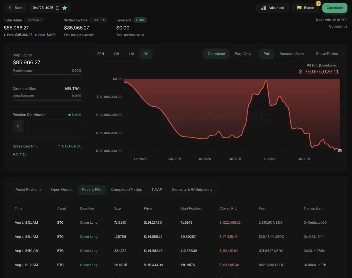Click the back arrow icon
The image size is (352, 278).
[x=10, y=8]
